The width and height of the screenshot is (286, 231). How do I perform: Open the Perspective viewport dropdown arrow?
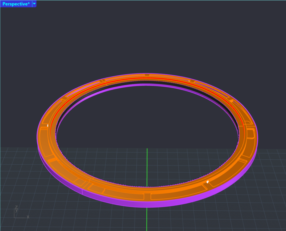point(34,4)
